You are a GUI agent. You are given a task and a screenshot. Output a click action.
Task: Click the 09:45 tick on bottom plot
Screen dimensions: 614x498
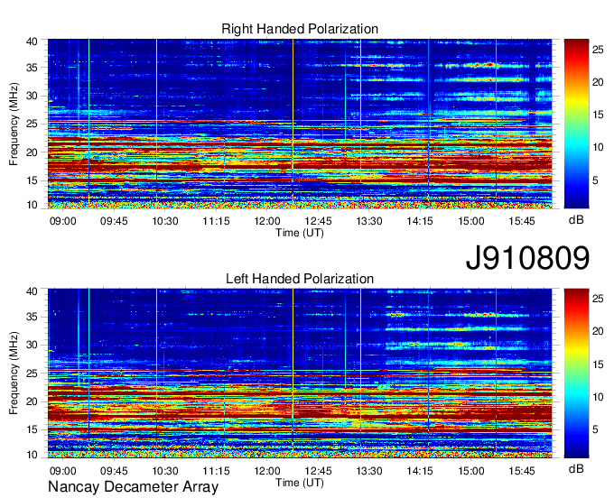click(114, 471)
